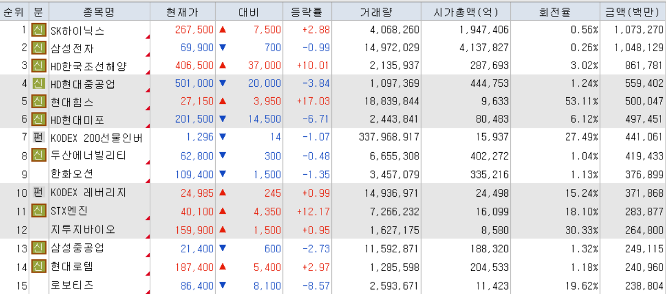
Task: Click the 신 badge beside 삼성중공업
Action: (38, 248)
